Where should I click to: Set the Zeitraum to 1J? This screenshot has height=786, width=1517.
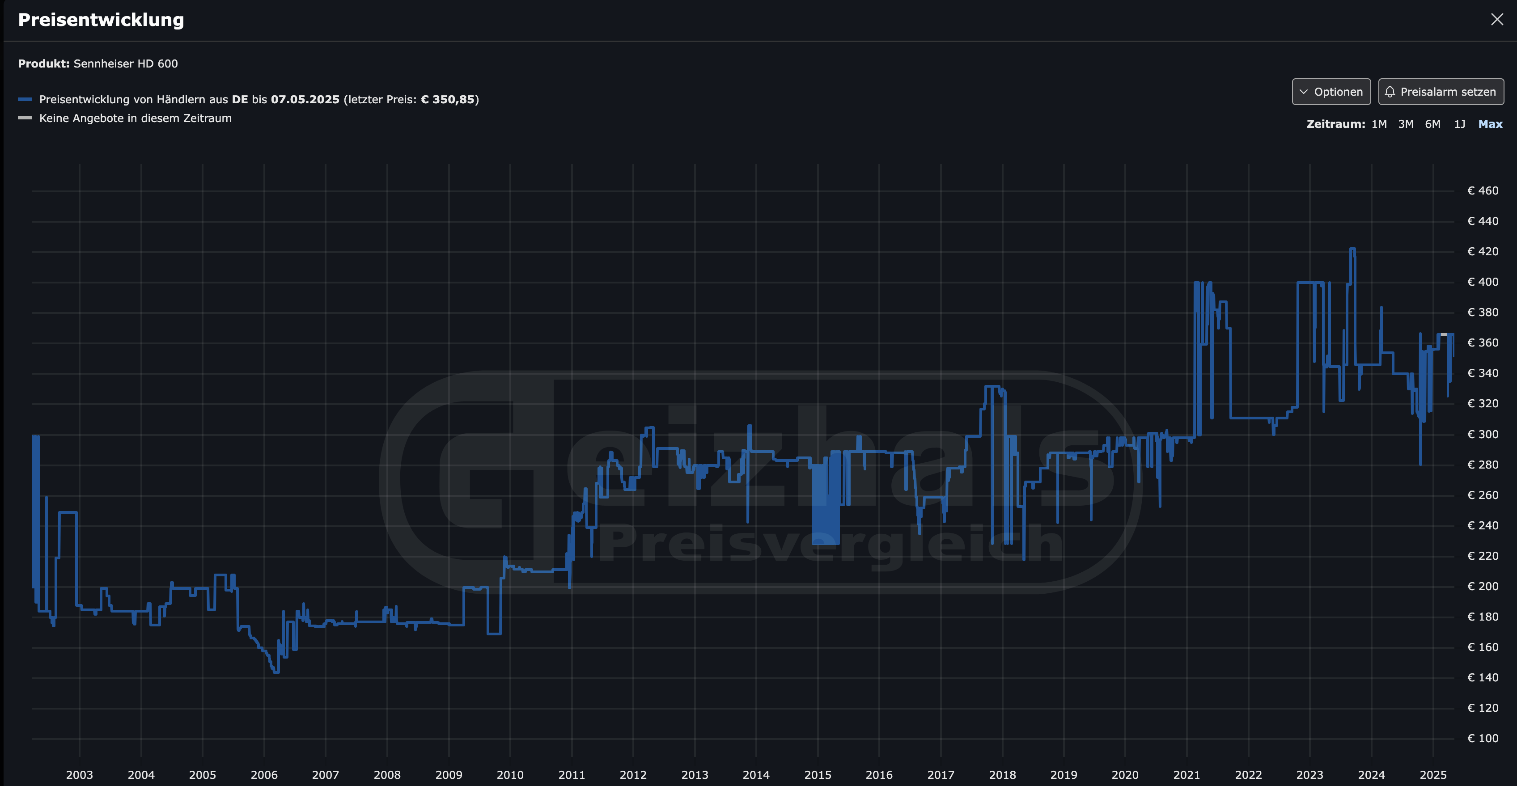pyautogui.click(x=1459, y=124)
